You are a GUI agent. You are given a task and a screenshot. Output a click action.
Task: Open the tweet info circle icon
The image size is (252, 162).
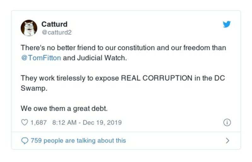point(227,123)
